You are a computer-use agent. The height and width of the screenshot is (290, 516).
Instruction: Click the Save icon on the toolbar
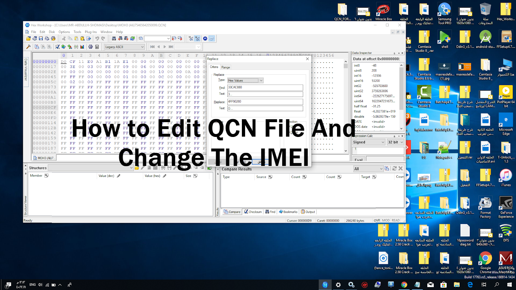coord(40,38)
